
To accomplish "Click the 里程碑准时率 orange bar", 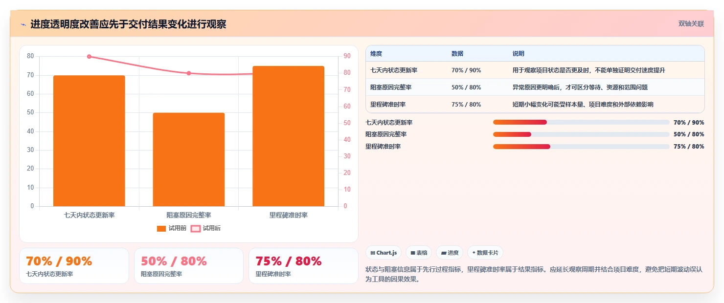I will [x=288, y=136].
